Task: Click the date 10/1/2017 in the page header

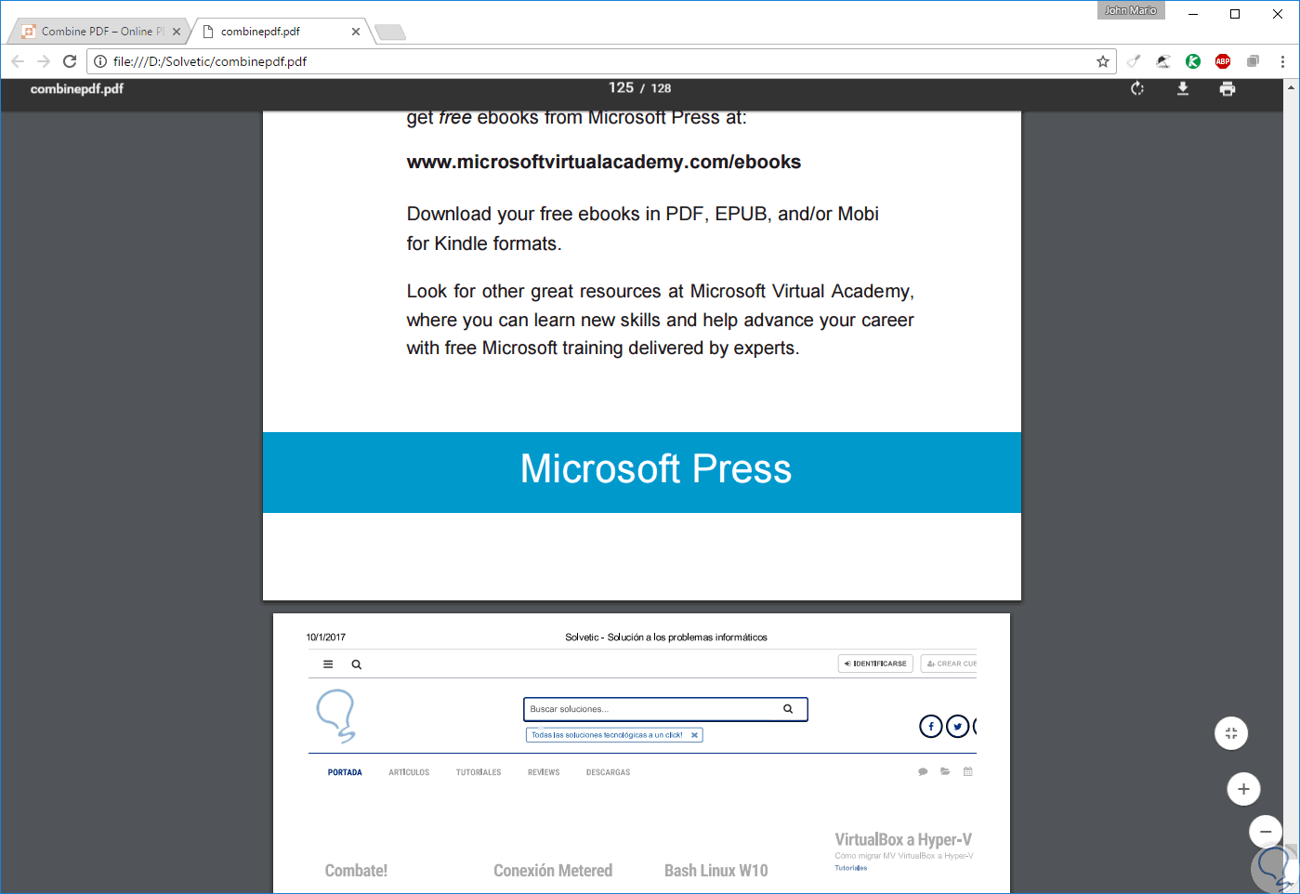Action: [326, 638]
